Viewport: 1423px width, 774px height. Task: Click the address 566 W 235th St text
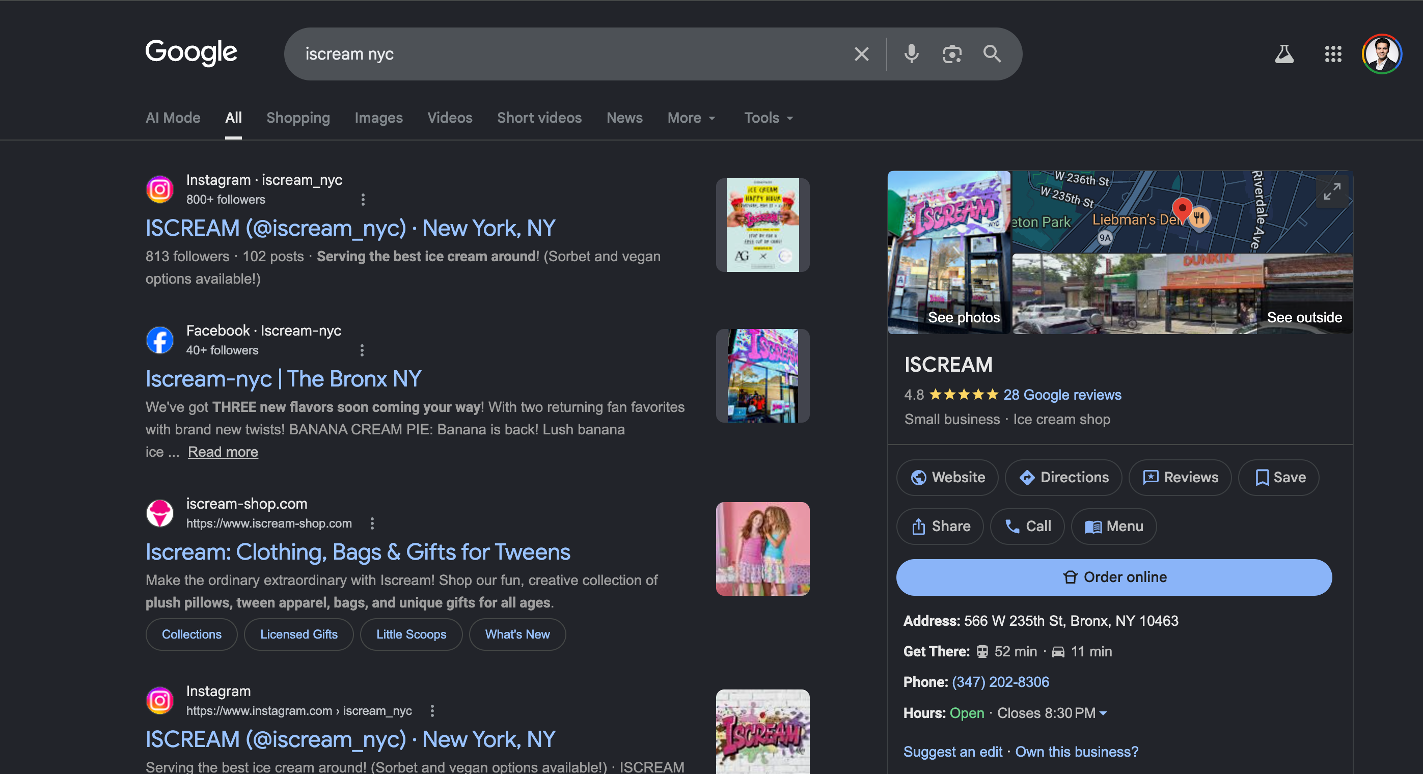[1071, 621]
